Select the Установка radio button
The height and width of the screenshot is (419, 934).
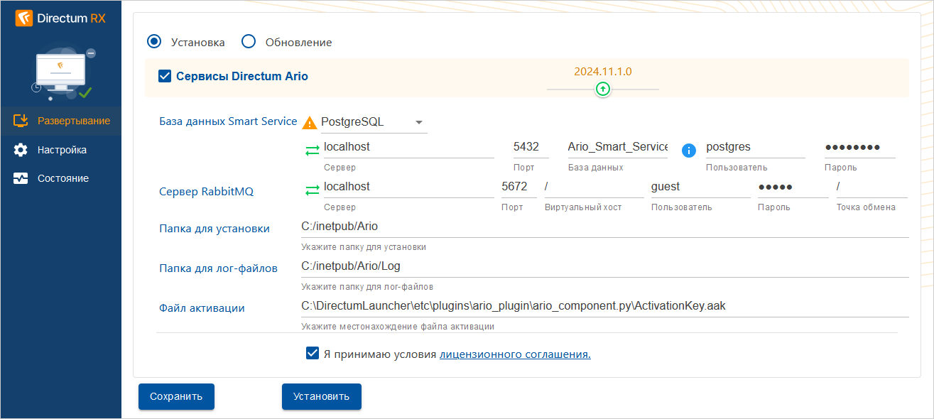pyautogui.click(x=154, y=41)
